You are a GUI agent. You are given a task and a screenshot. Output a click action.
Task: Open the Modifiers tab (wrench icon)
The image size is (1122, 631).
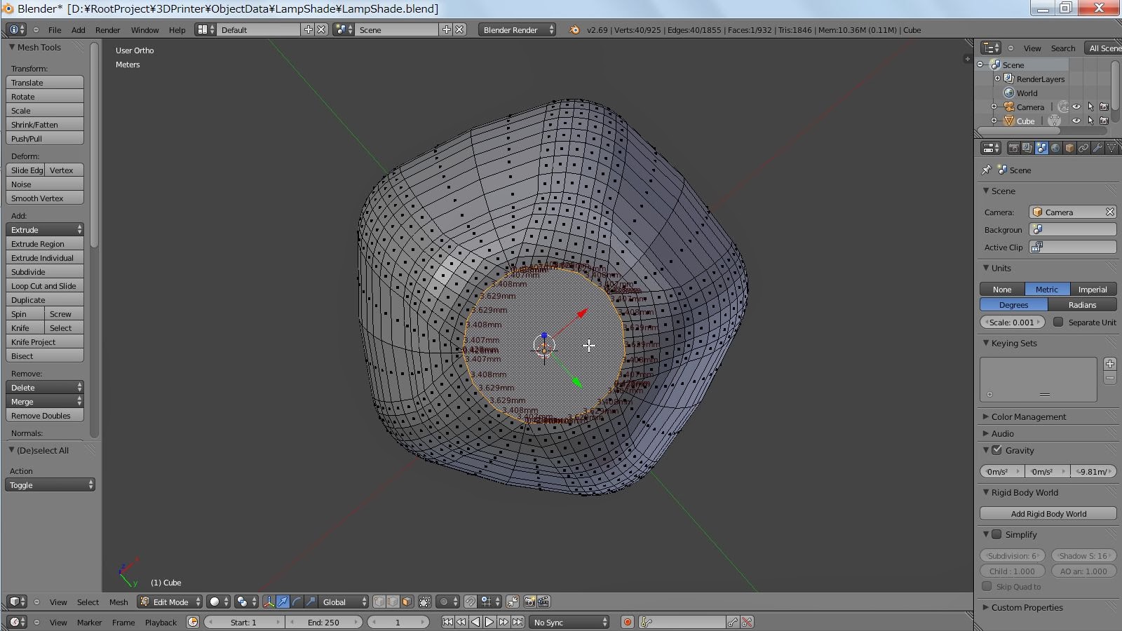pyautogui.click(x=1097, y=148)
